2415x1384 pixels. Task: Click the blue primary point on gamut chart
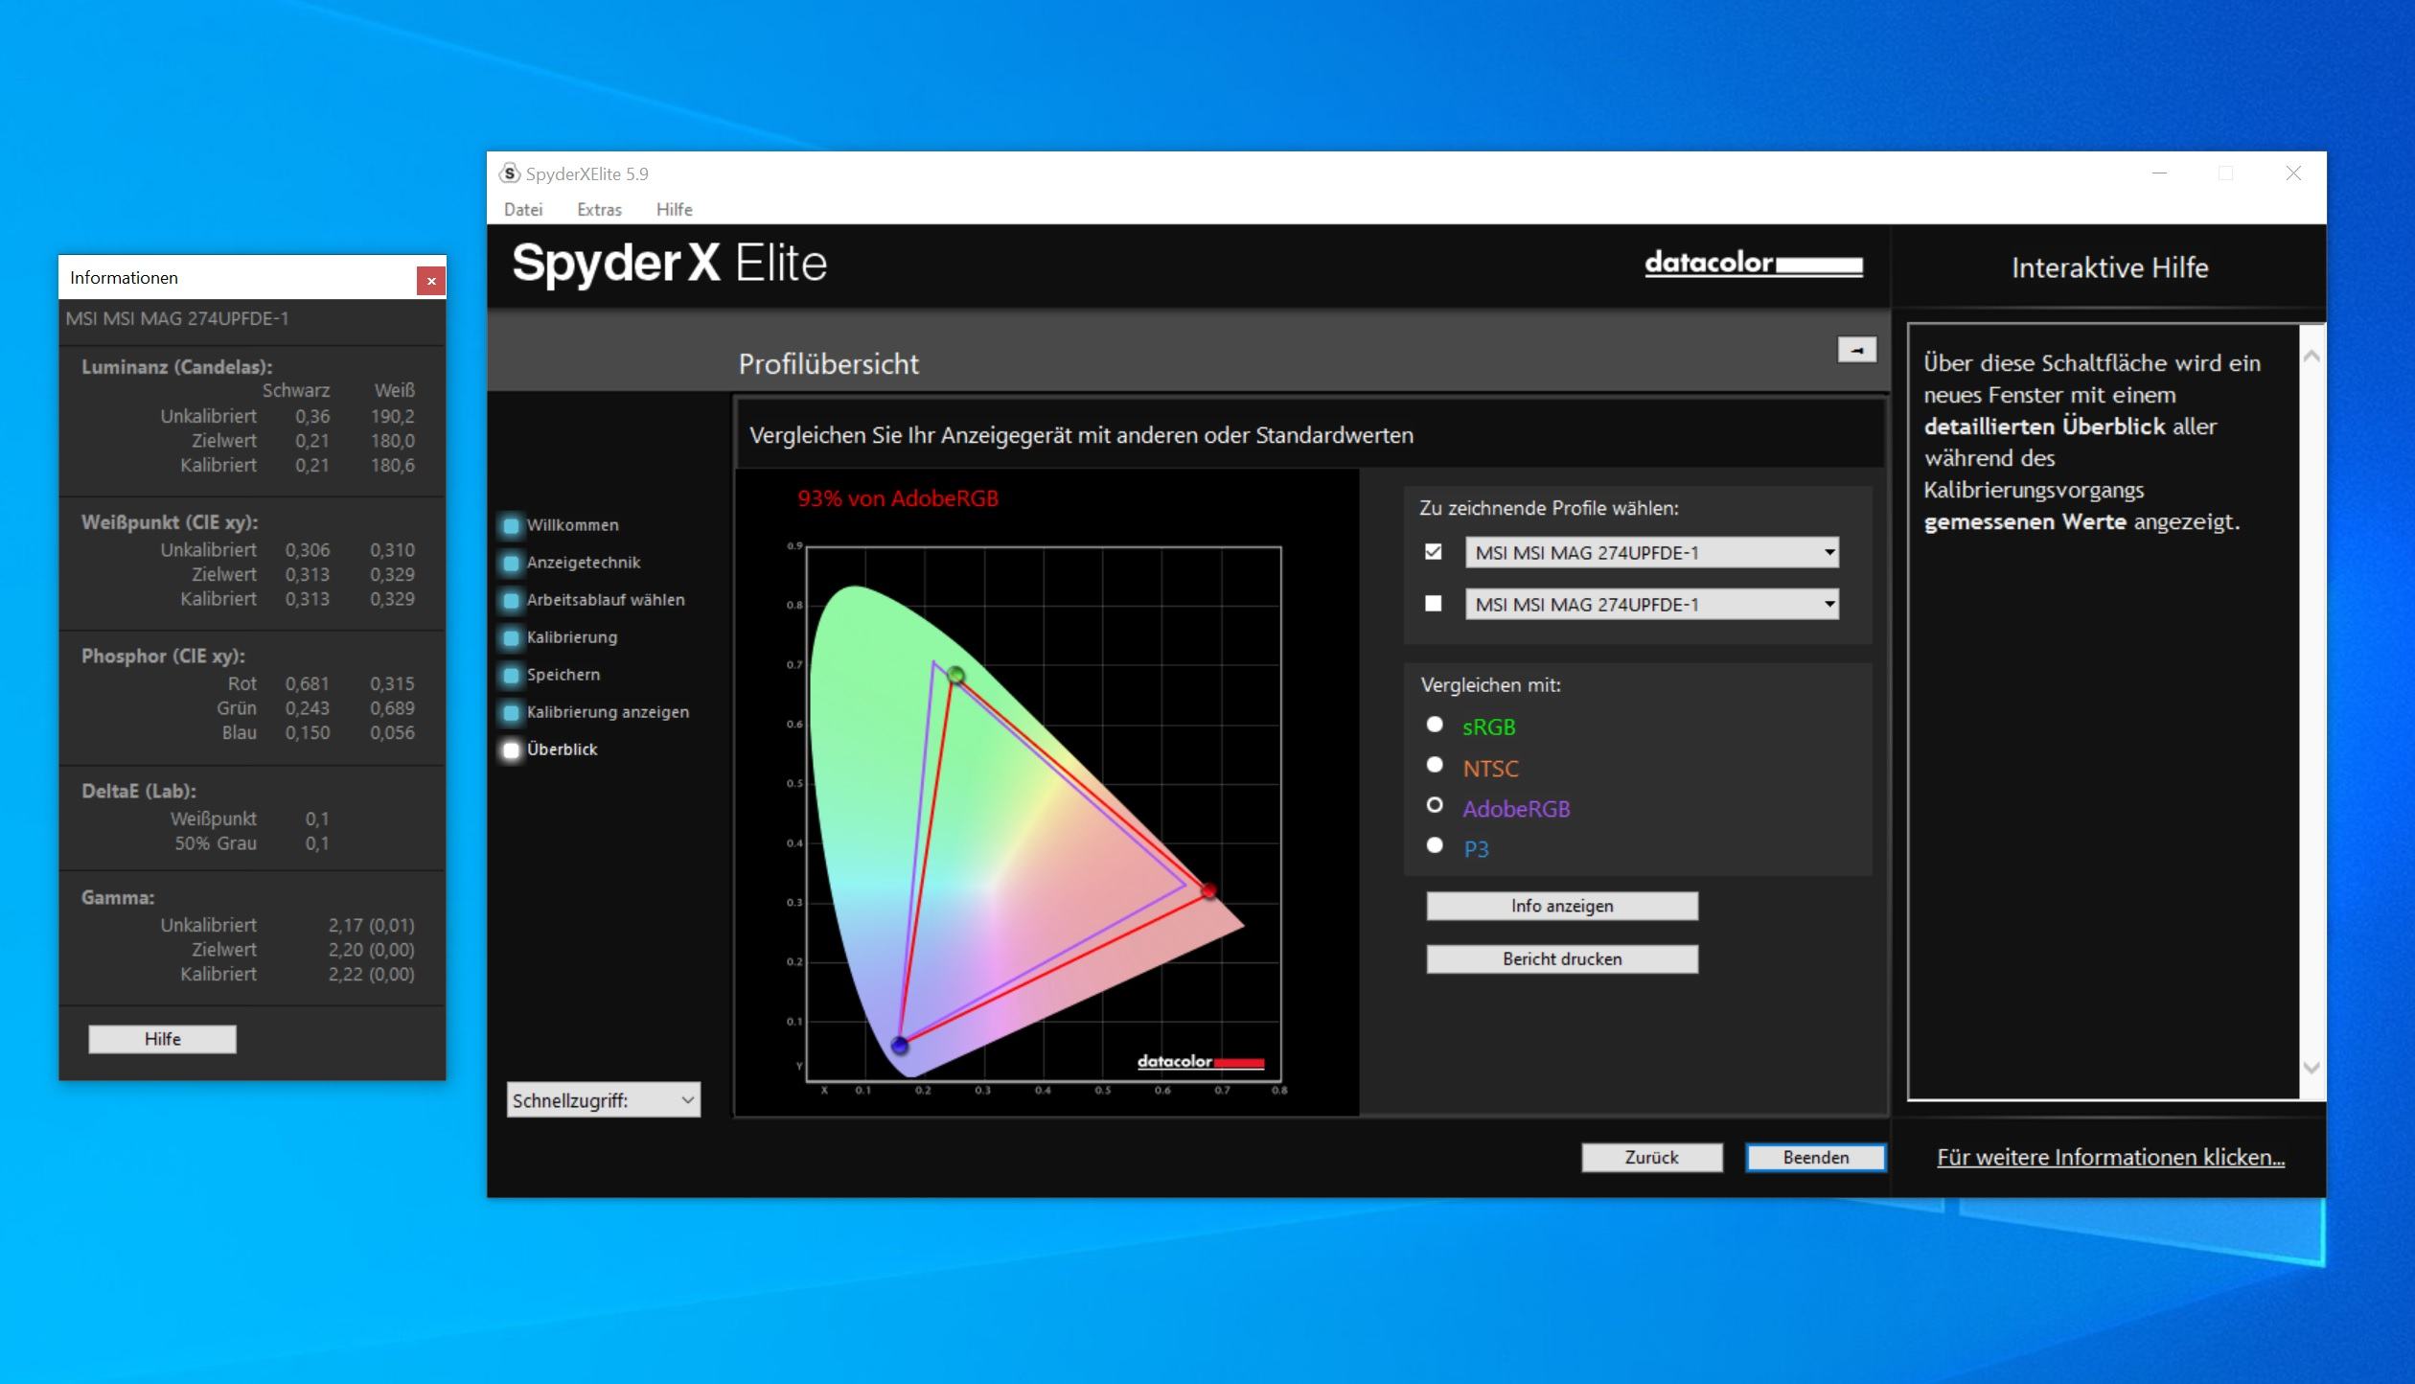pyautogui.click(x=899, y=1045)
